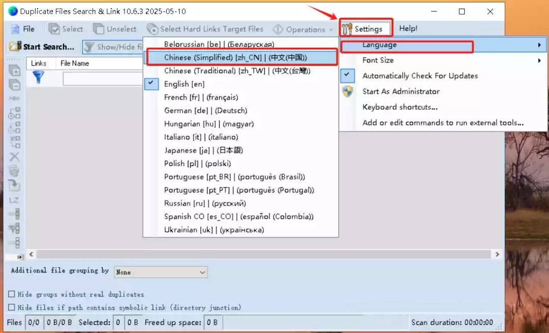Image resolution: width=549 pixels, height=333 pixels.
Task: Click the horizontal scrollbar left arrow
Action: coord(31,254)
